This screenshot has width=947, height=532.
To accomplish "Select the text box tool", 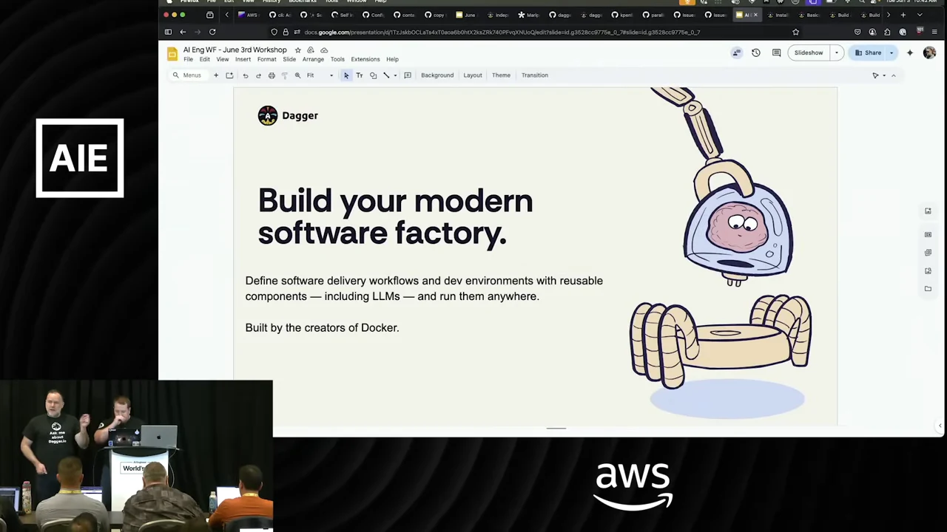I will click(x=360, y=75).
